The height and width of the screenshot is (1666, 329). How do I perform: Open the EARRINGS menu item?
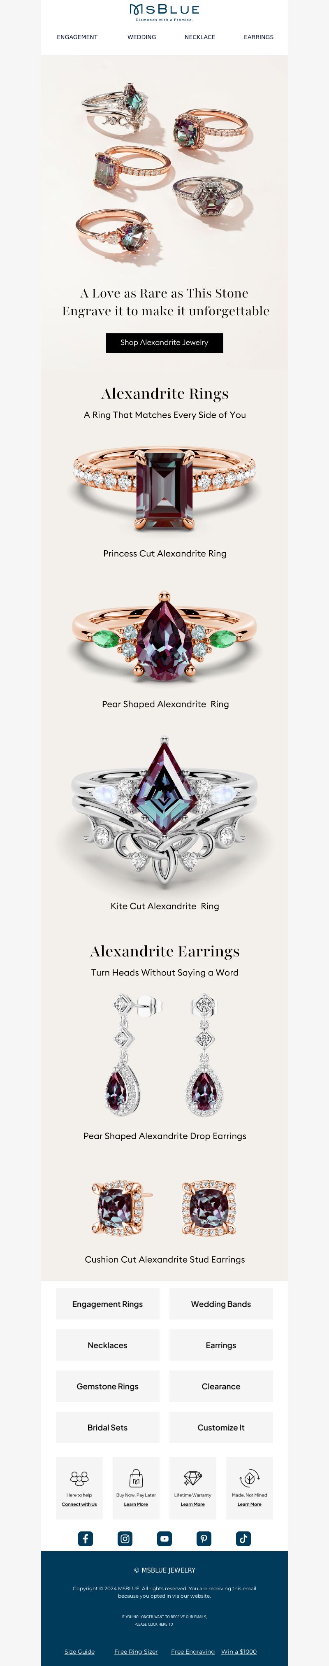259,37
